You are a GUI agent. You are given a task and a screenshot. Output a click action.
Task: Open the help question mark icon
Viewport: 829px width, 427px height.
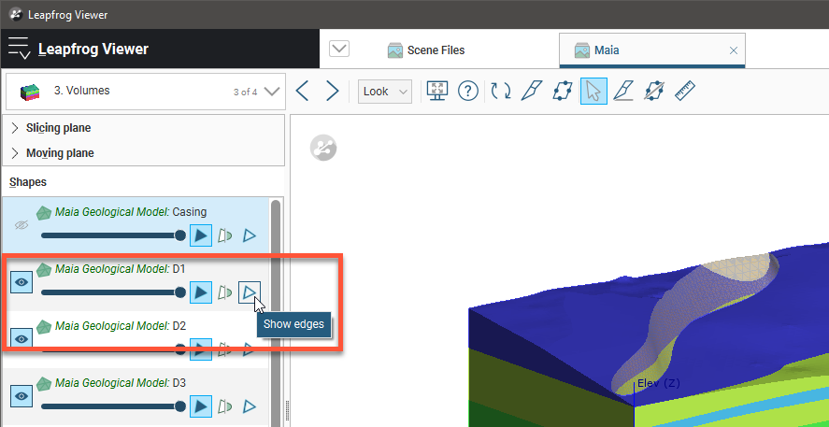click(468, 92)
